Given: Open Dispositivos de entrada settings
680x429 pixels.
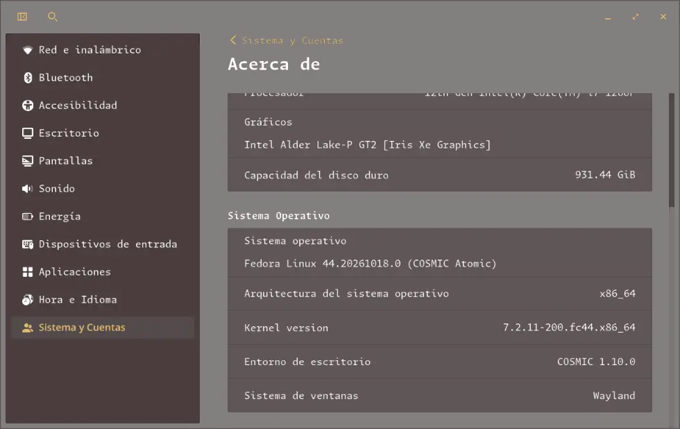Looking at the screenshot, I should click(x=103, y=244).
